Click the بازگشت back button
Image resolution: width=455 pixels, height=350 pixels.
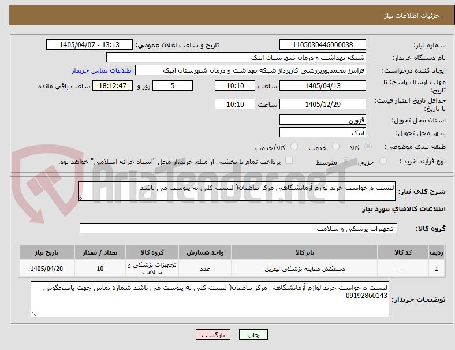click(213, 334)
